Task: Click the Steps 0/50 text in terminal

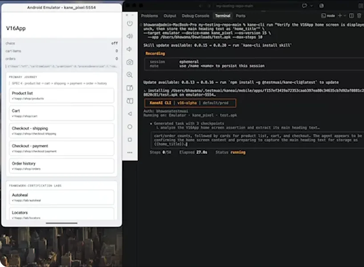Action: 160,152
